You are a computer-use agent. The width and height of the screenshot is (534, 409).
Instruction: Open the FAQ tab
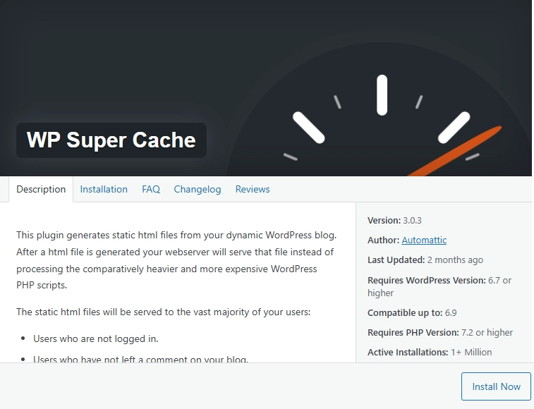click(x=151, y=190)
